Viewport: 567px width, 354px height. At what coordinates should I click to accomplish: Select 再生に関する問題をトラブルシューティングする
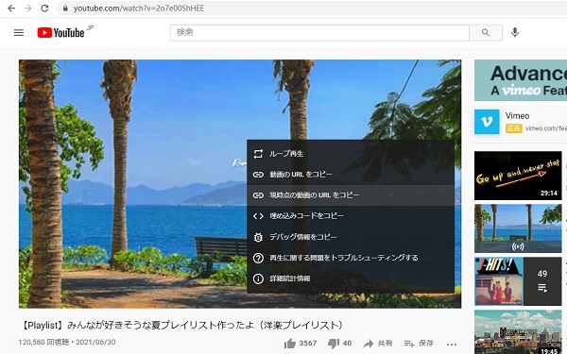(351, 258)
